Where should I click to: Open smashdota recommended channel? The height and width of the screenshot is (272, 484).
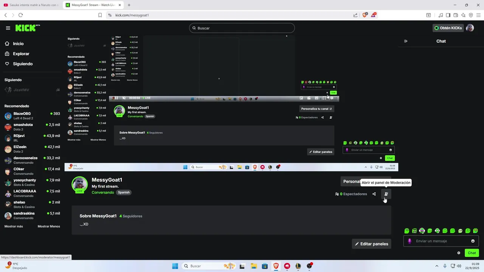tap(32, 127)
